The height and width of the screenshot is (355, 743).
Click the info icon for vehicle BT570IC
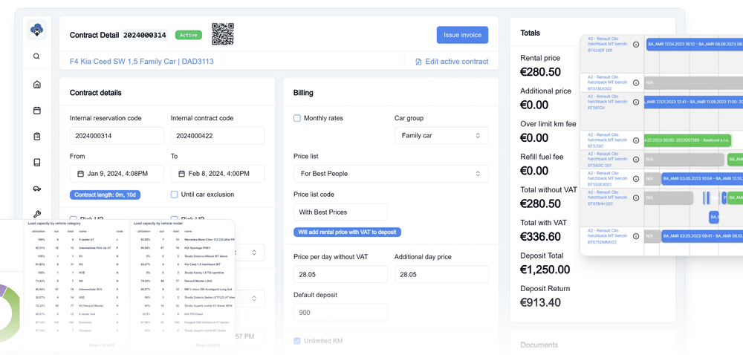tap(636, 140)
